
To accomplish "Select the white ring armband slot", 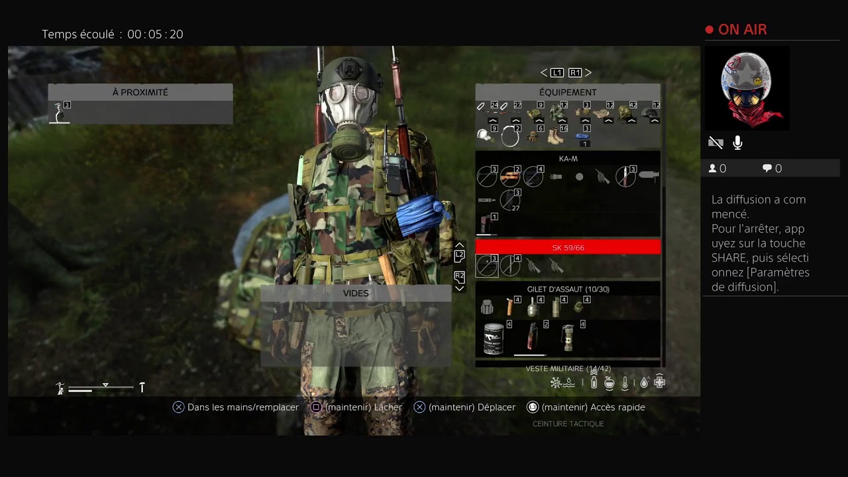I will (x=509, y=136).
